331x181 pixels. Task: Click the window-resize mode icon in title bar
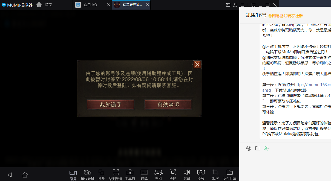(x=254, y=5)
